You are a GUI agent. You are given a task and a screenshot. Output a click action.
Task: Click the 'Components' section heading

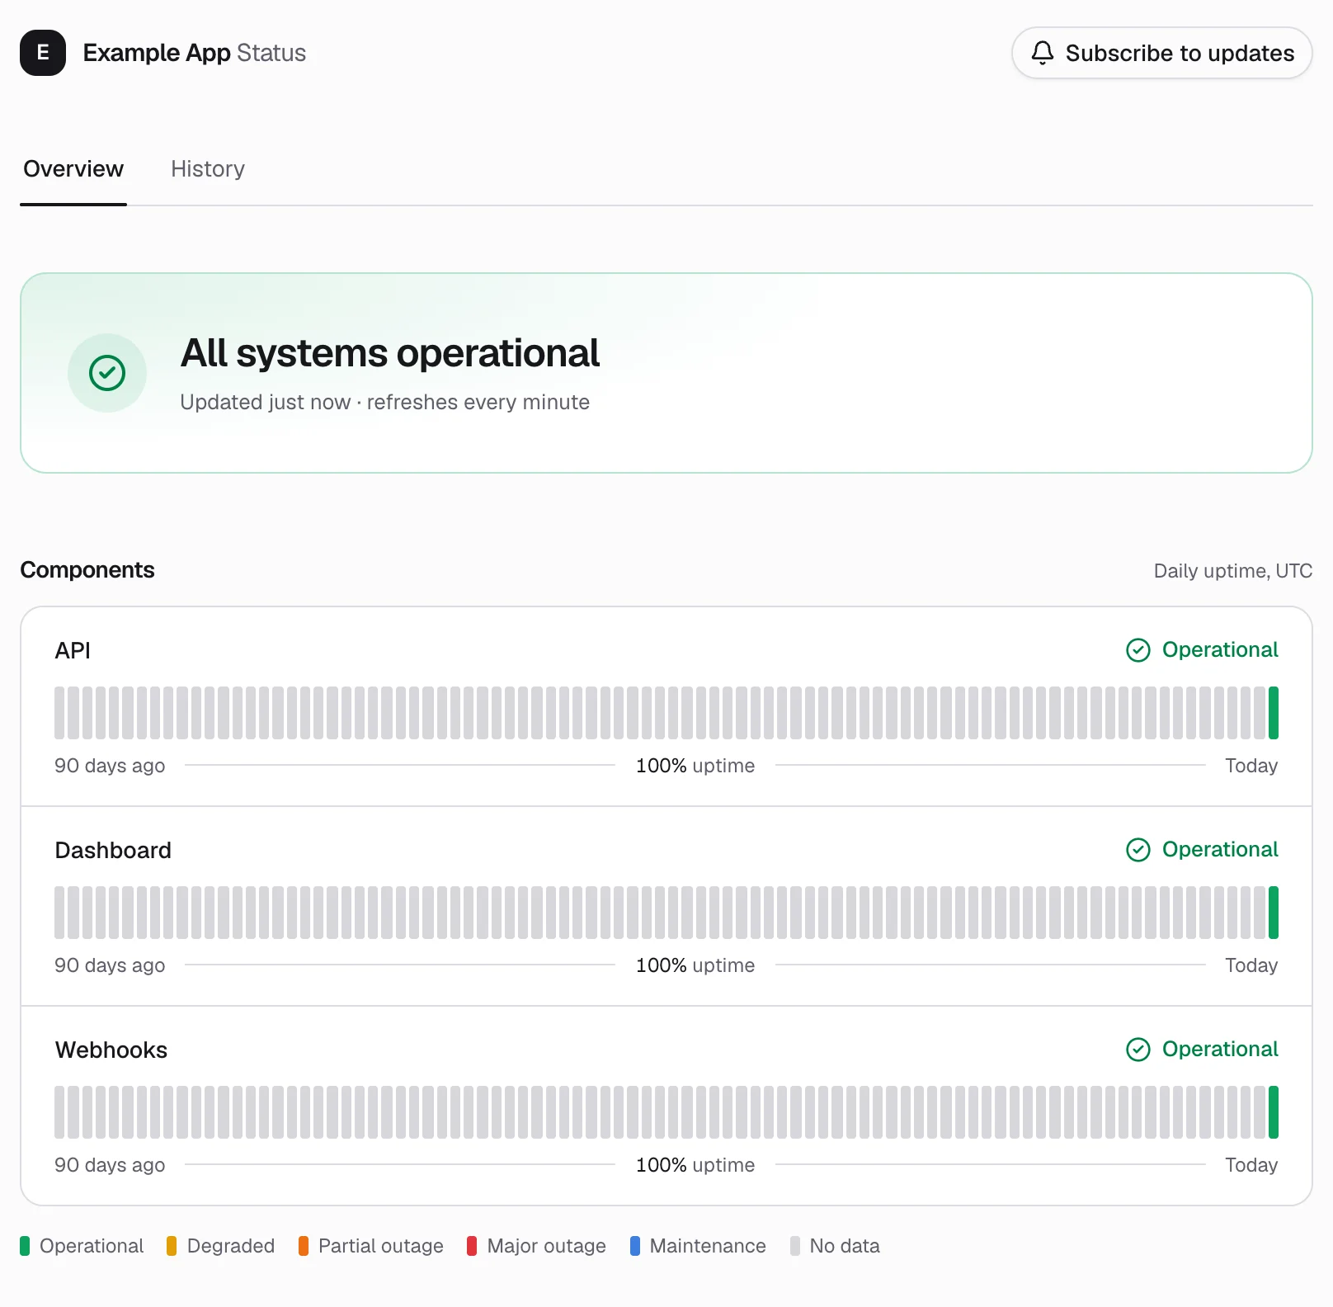87,570
